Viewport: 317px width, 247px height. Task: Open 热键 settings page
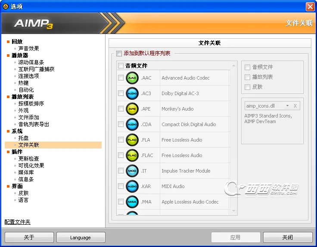pos(23,83)
